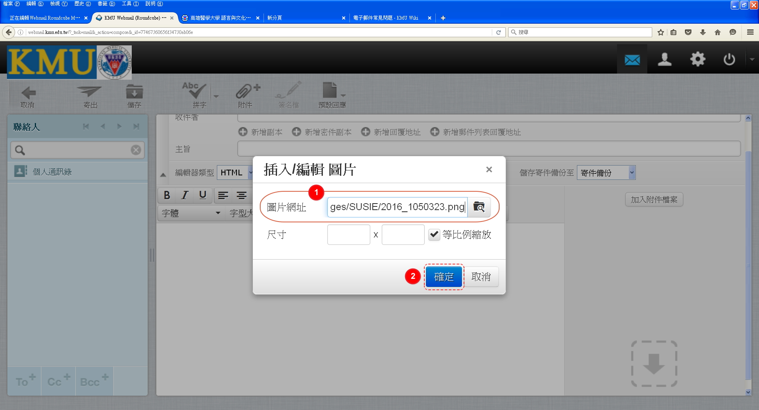759x410 pixels.
Task: Close the insert/edit image dialog
Action: point(489,169)
